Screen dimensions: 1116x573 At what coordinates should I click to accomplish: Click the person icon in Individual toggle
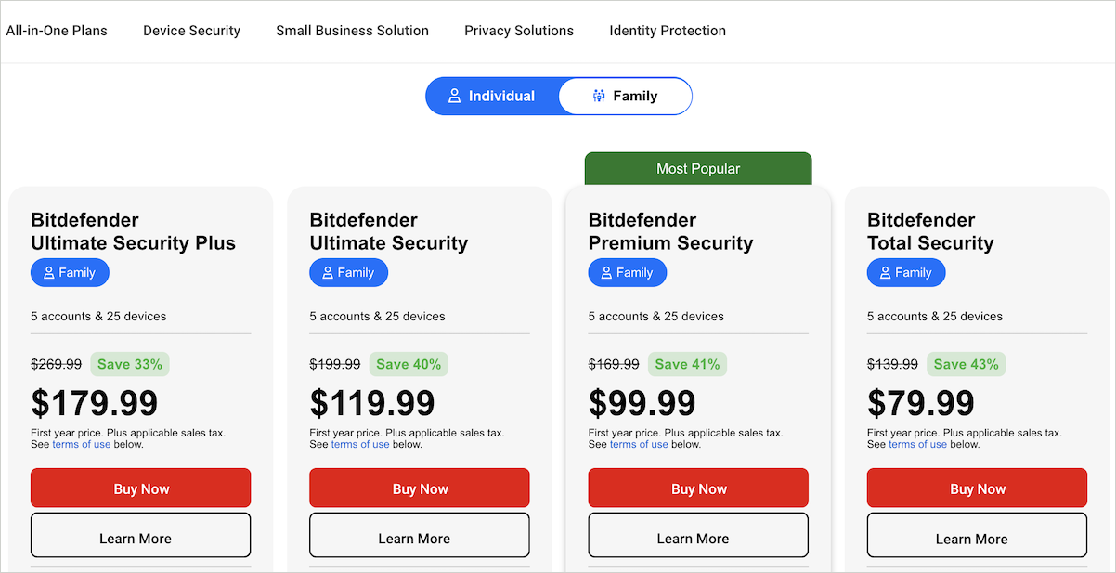pyautogui.click(x=454, y=96)
